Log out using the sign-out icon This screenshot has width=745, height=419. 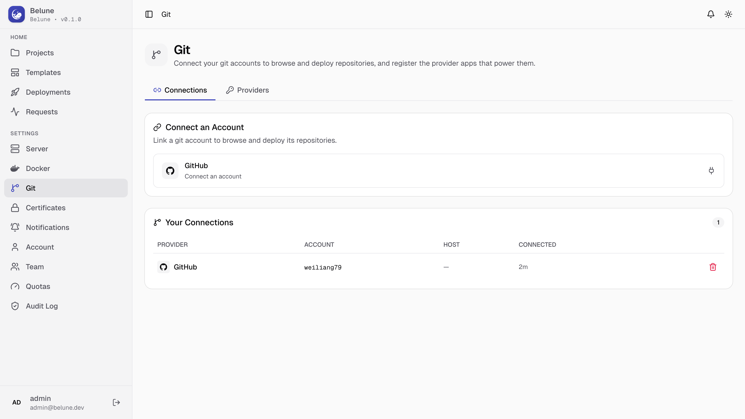[x=116, y=402]
